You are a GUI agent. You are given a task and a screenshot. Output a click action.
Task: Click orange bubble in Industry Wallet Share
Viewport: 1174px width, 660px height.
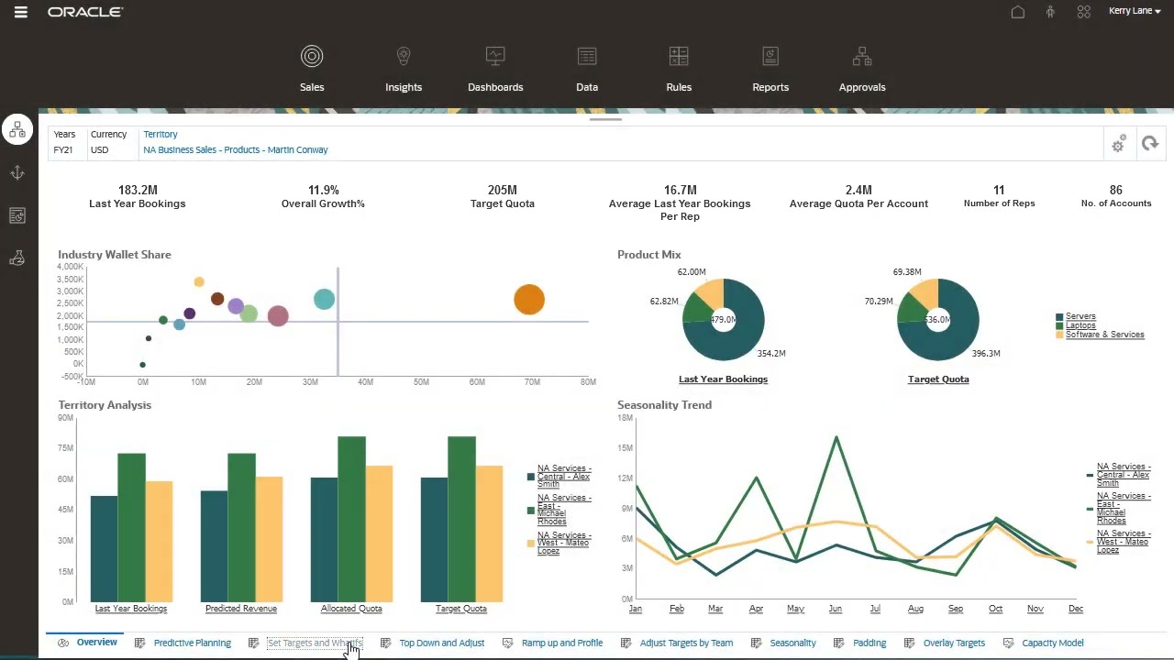[529, 300]
